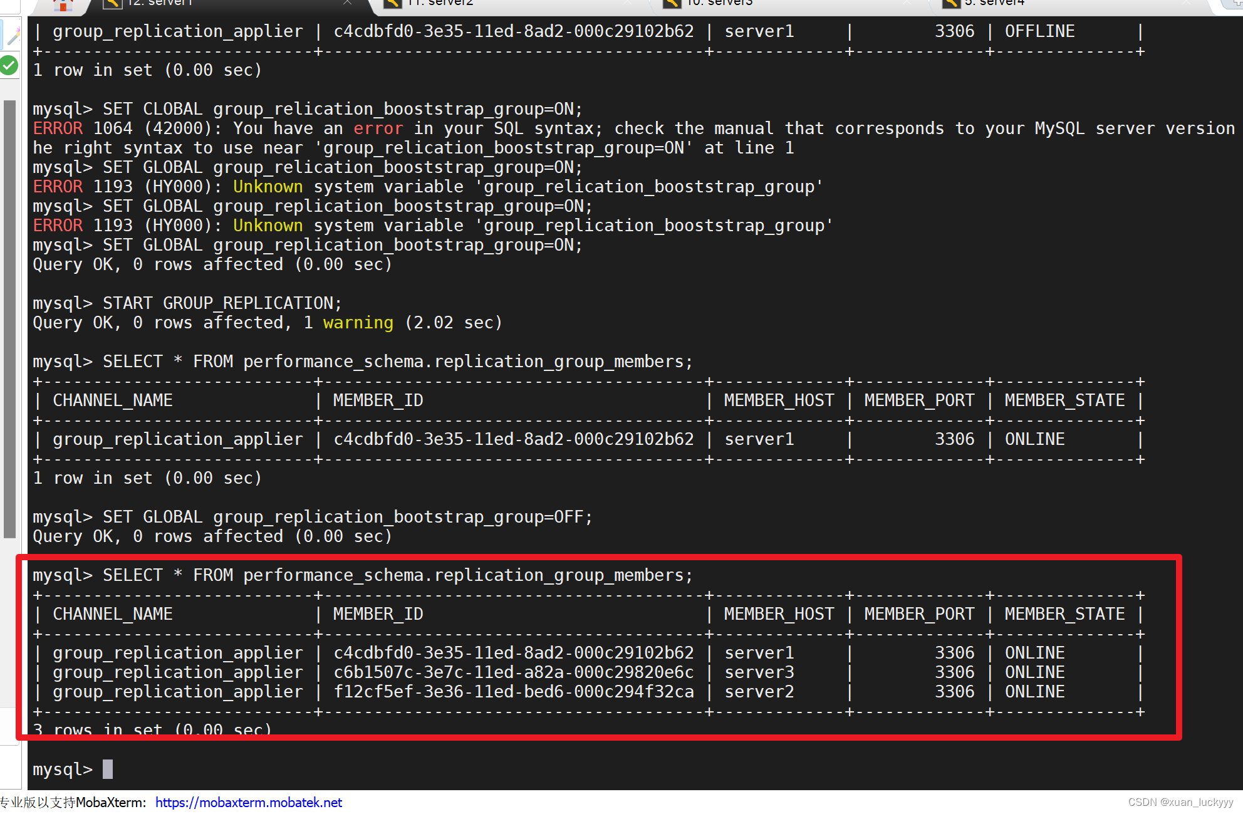
Task: Click the server2 tab session icon
Action: (x=393, y=3)
